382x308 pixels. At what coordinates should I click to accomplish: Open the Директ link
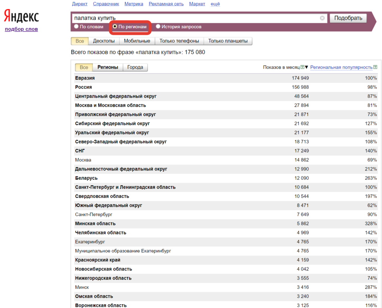click(x=80, y=4)
